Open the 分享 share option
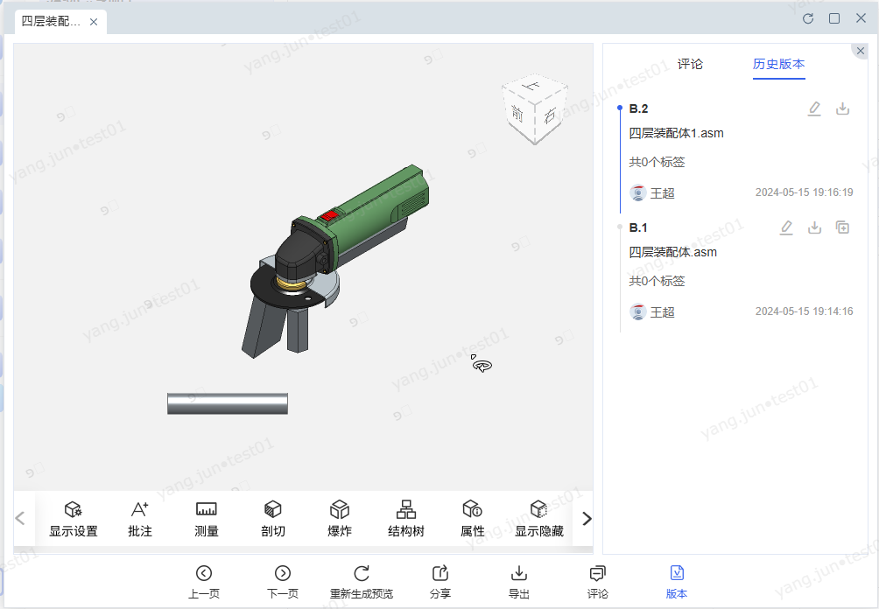This screenshot has width=879, height=609. coord(440,582)
